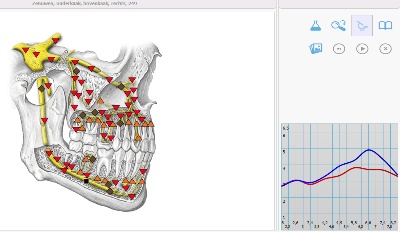The height and width of the screenshot is (232, 400).
Task: Open the magnifying glass search tool
Action: 339,26
